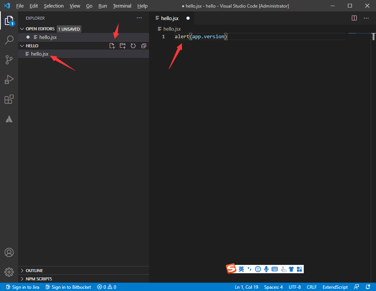This screenshot has height=291, width=376.
Task: Split the editor to the right
Action: 354,18
